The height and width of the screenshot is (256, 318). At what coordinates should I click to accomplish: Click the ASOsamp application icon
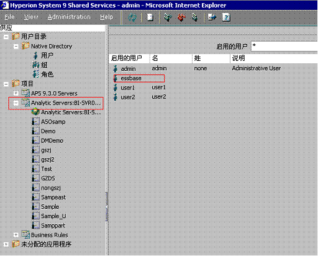coord(35,122)
